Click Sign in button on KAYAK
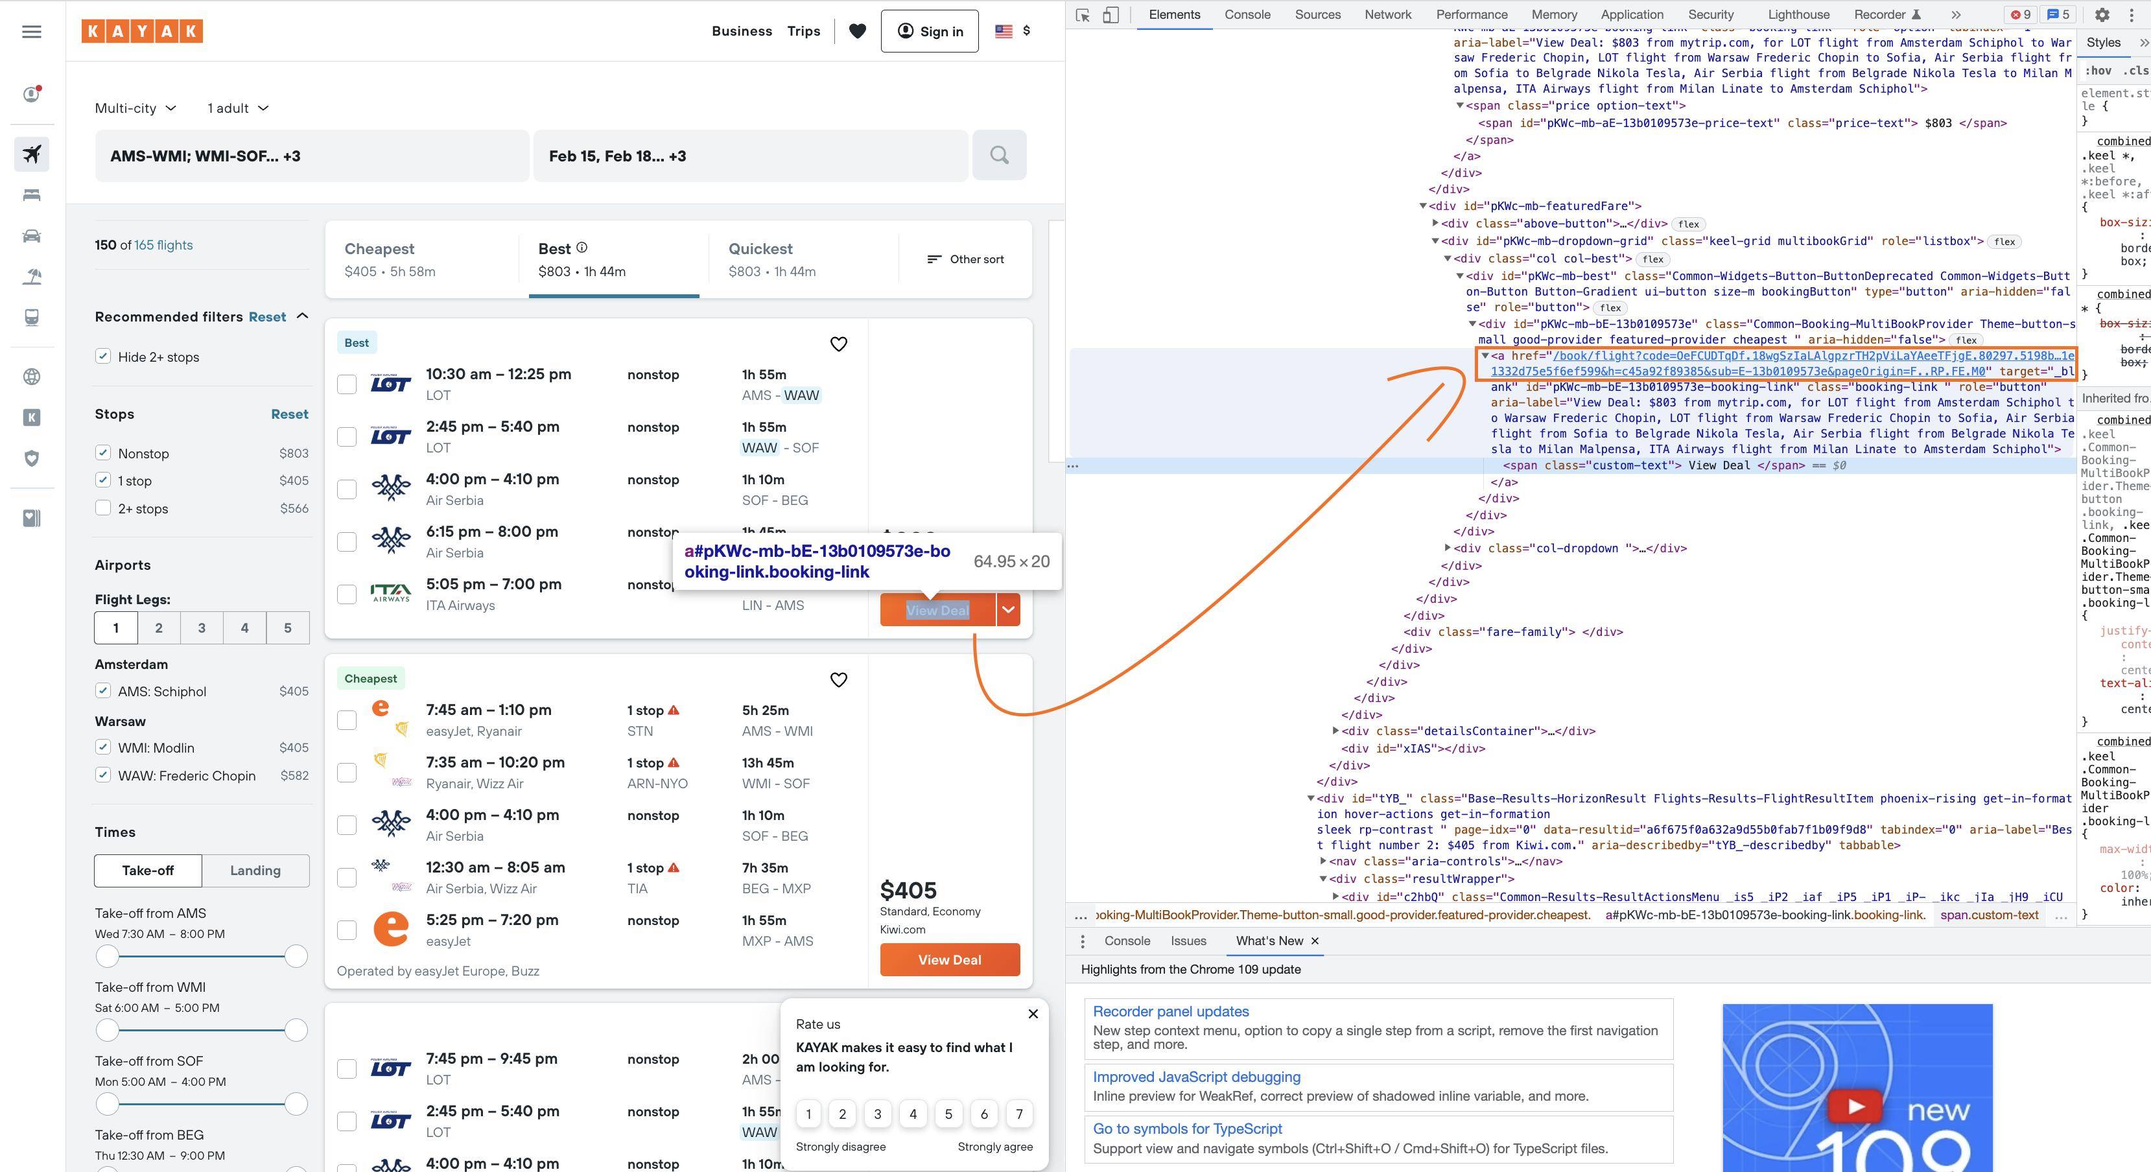Image resolution: width=2151 pixels, height=1172 pixels. (x=929, y=32)
